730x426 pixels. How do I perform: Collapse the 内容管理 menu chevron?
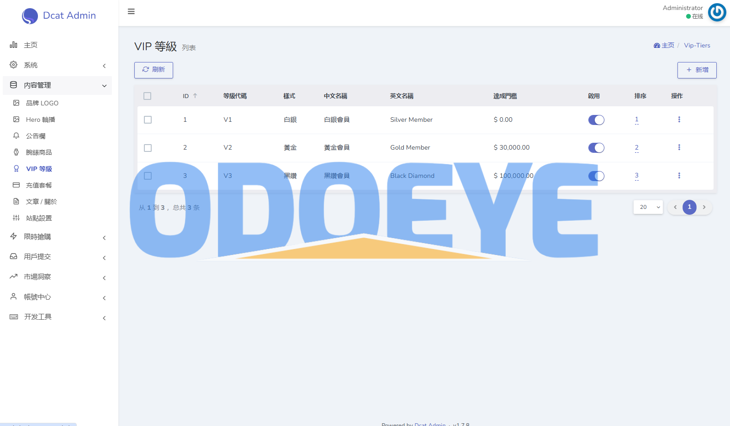(x=104, y=86)
